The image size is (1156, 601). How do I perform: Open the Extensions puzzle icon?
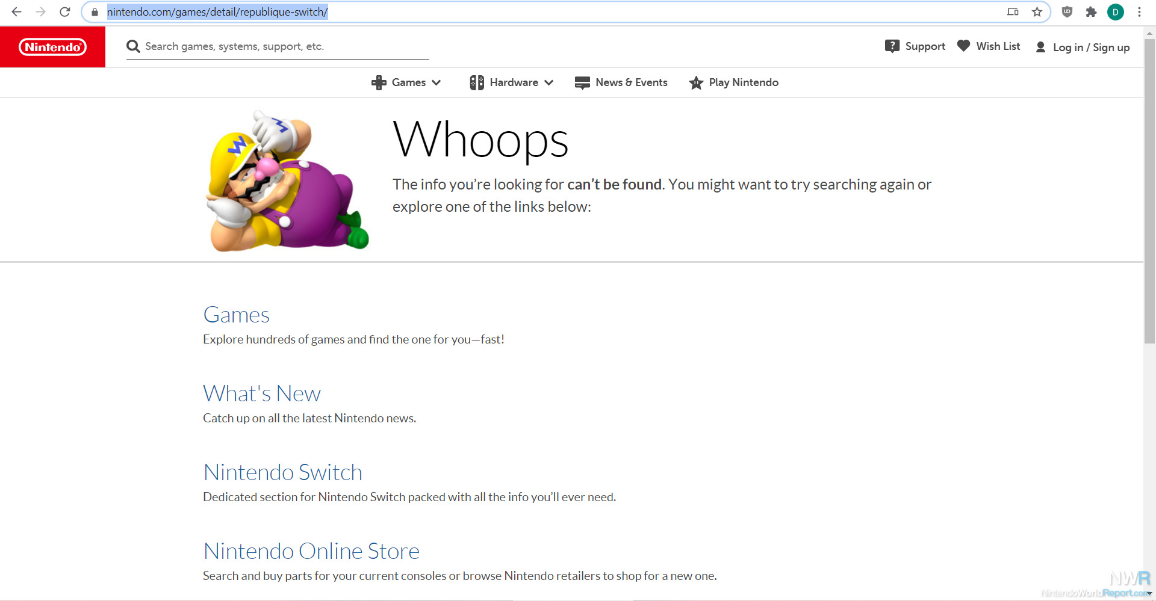1091,12
